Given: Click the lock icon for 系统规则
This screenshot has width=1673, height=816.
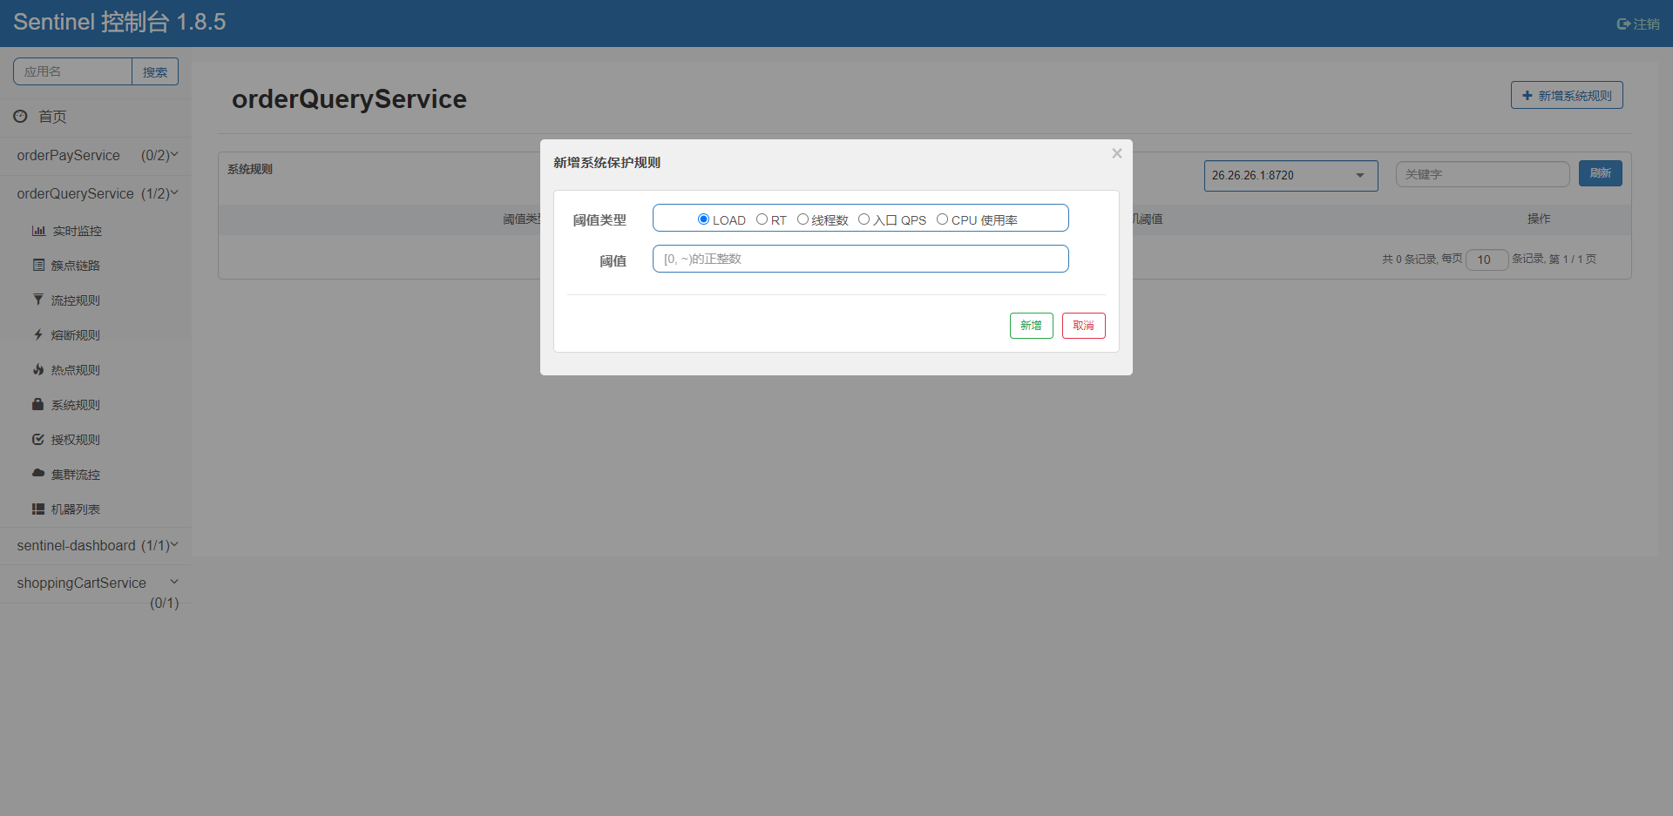Looking at the screenshot, I should pos(38,404).
